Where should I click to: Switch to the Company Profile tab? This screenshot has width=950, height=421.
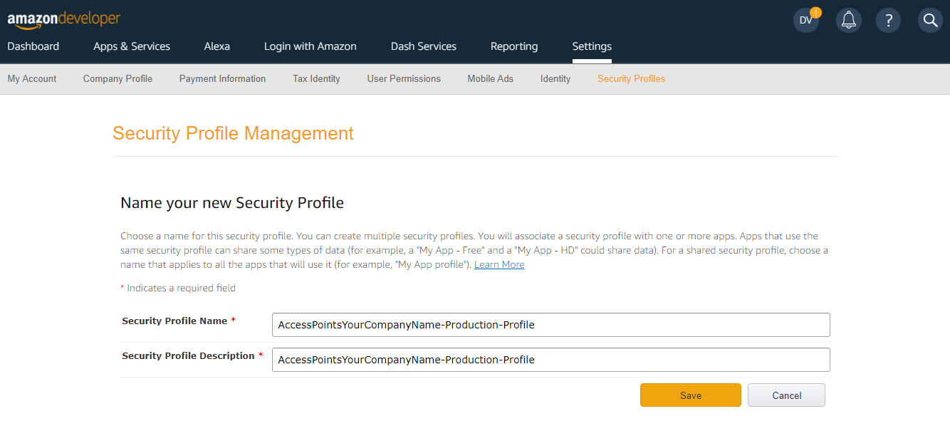coord(118,78)
